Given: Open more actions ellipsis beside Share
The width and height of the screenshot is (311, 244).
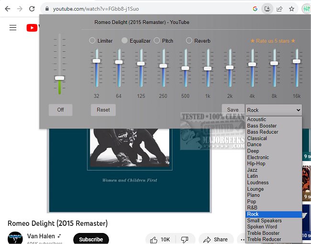Looking at the screenshot, I should pos(243,240).
